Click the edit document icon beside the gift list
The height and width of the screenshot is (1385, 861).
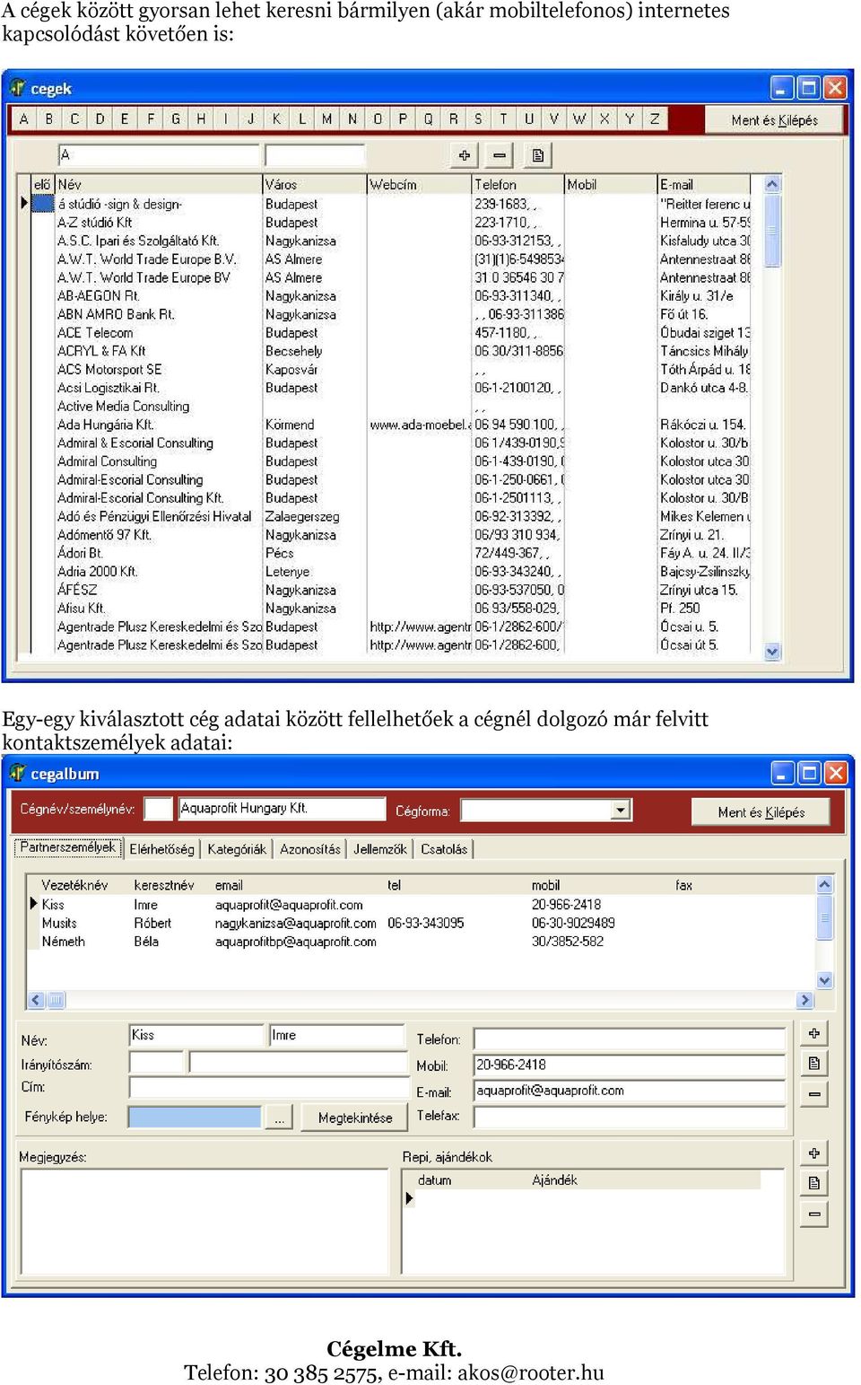(x=813, y=1183)
